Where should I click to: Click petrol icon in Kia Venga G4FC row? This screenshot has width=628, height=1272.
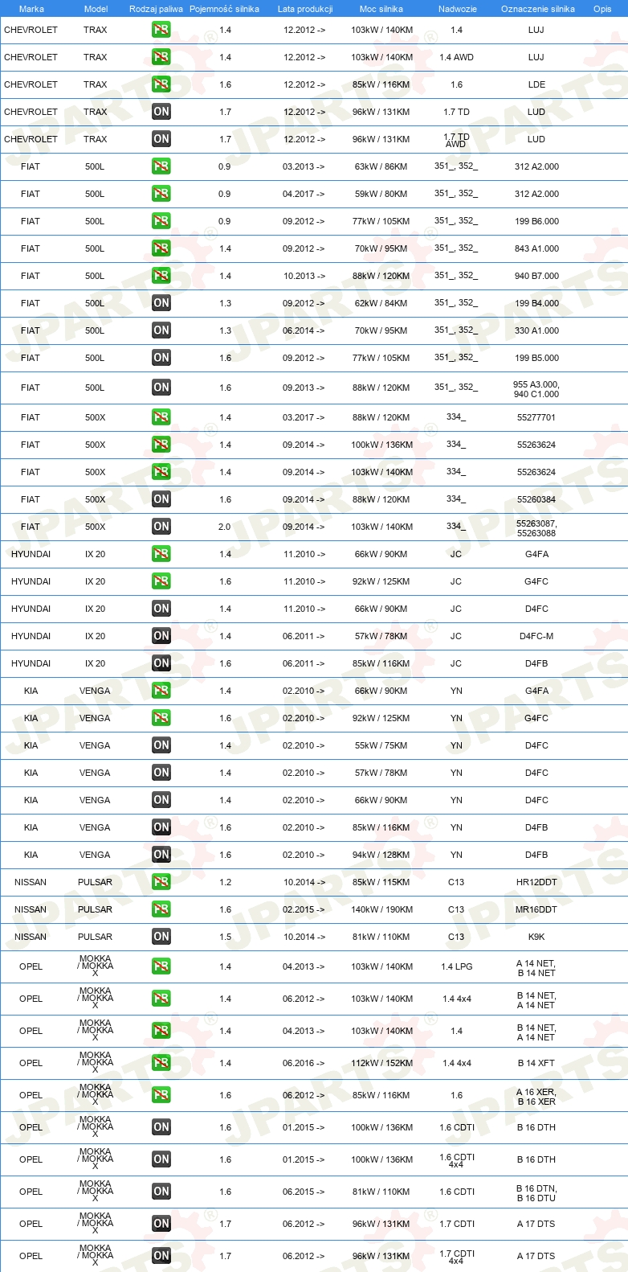tap(161, 718)
